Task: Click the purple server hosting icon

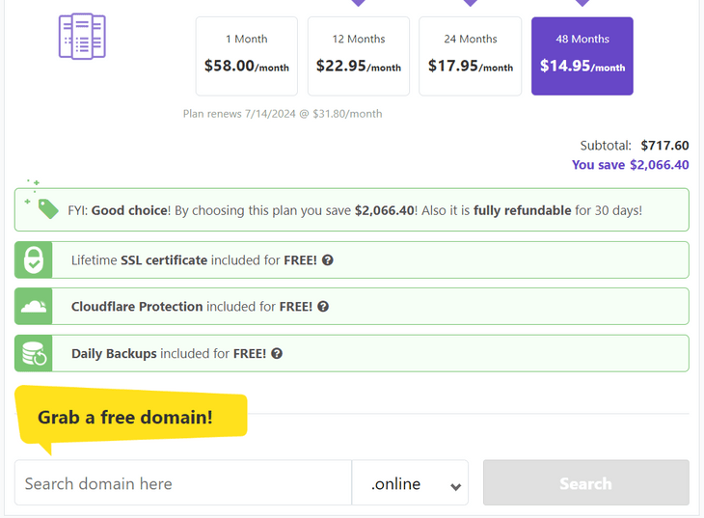Action: coord(82,37)
